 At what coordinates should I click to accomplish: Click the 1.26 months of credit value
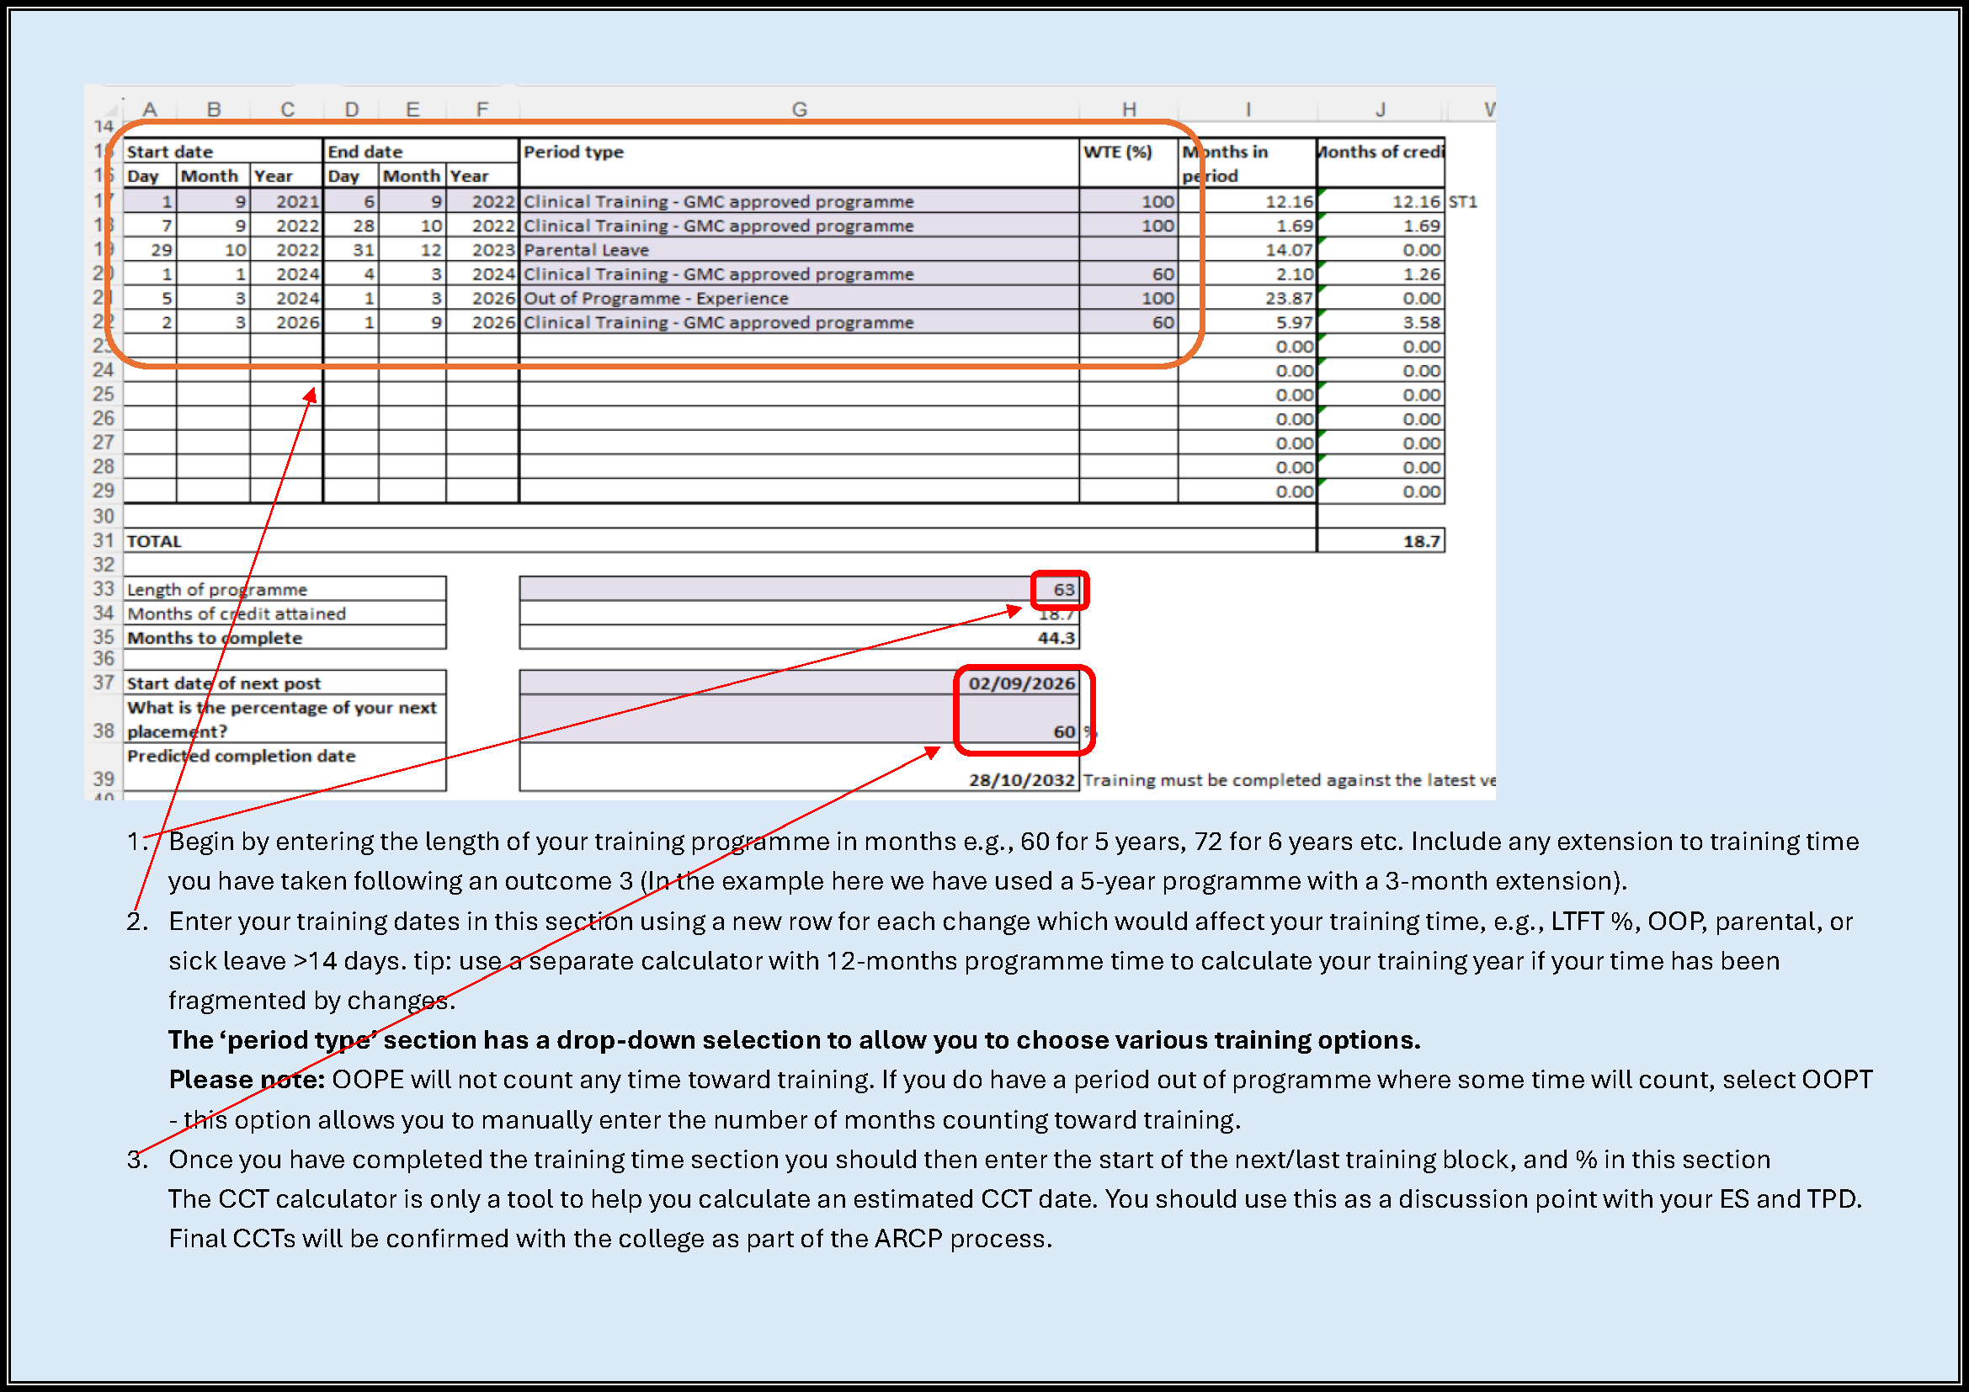pyautogui.click(x=1381, y=274)
